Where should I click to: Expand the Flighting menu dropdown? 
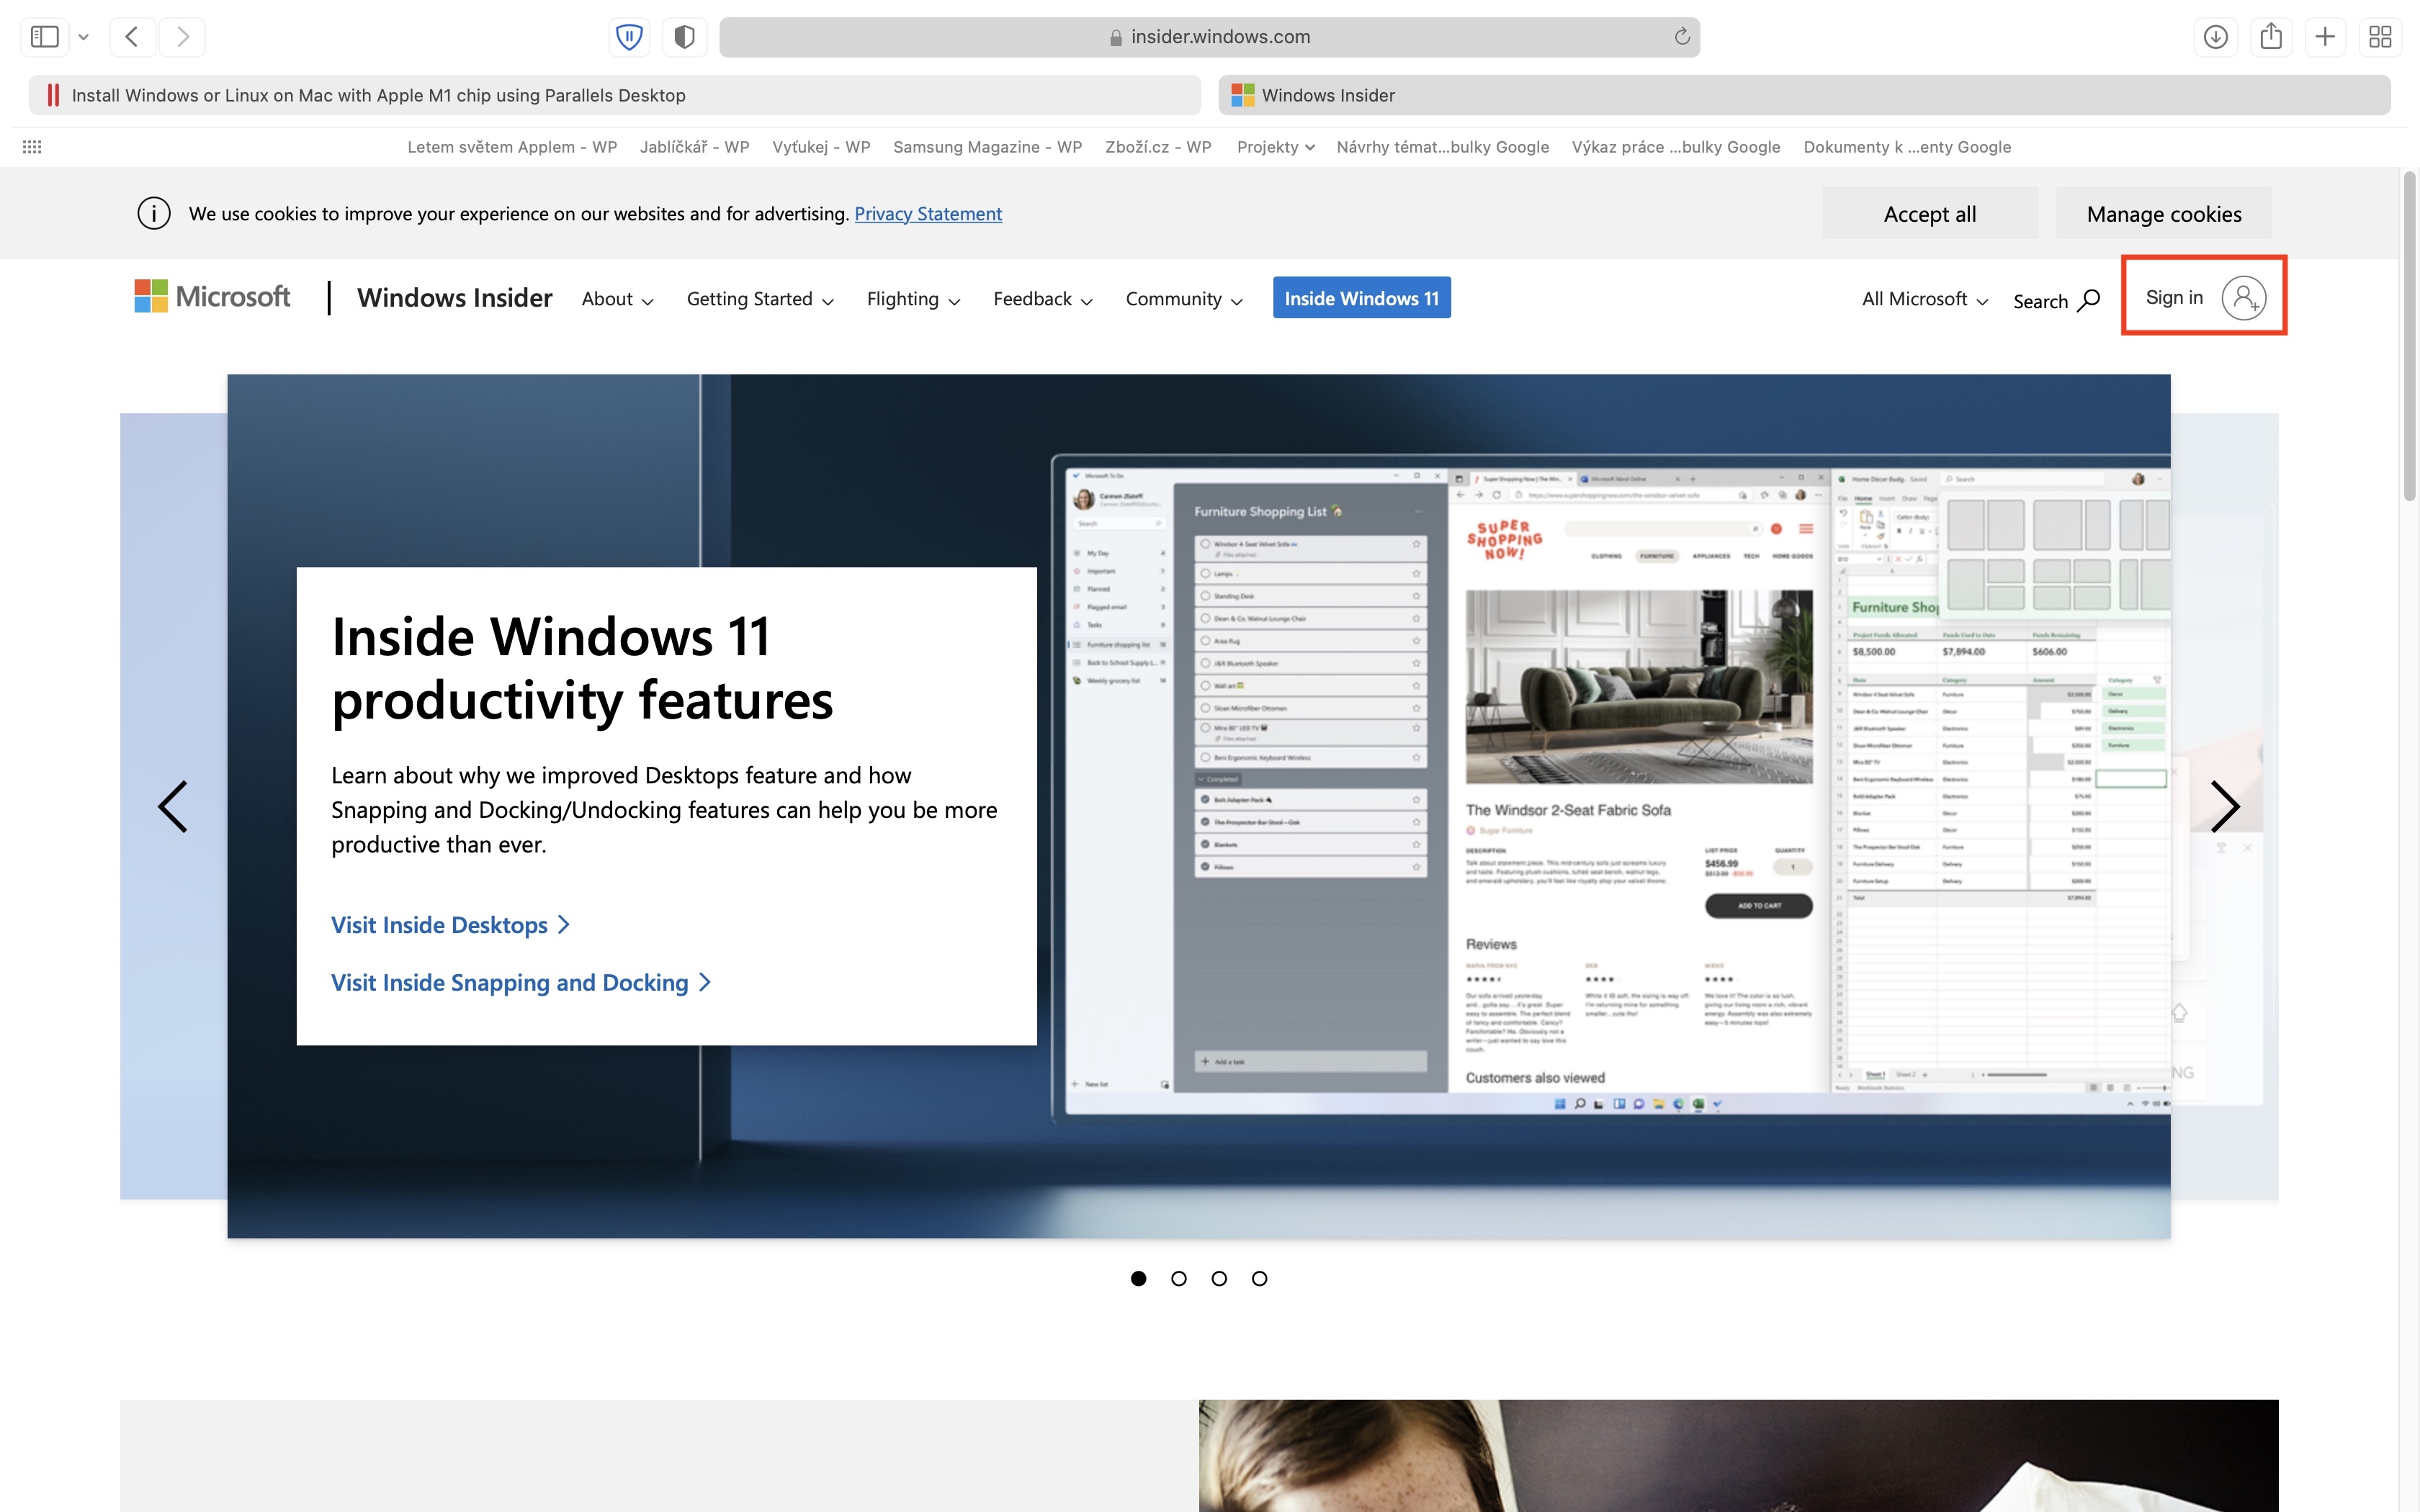tap(912, 299)
